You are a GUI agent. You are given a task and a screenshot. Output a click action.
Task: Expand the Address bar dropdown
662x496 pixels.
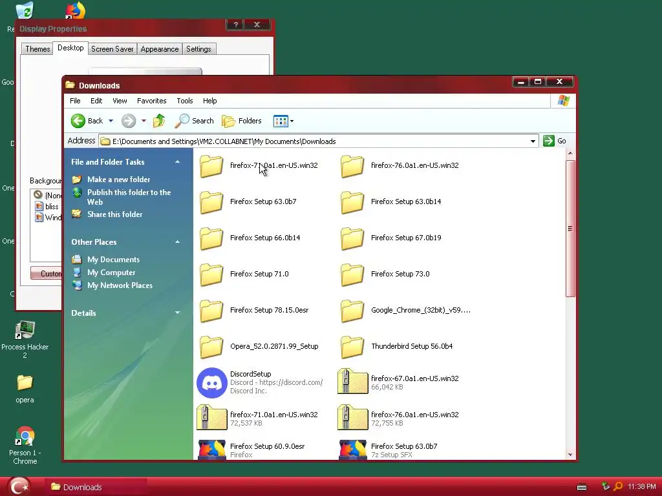pyautogui.click(x=533, y=141)
